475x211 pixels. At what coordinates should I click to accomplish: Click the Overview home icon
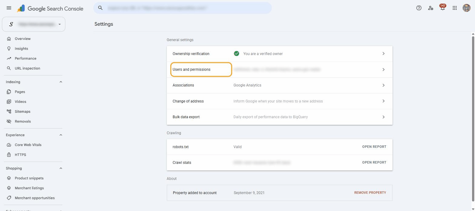[9, 39]
